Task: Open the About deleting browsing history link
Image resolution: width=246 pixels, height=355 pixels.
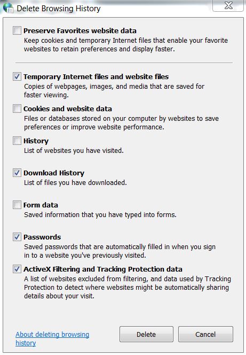Action: click(x=52, y=339)
